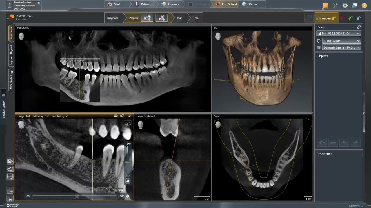Image resolution: width=371 pixels, height=208 pixels.
Task: Switch to the blue SICAT application icon
Action: click(359, 18)
